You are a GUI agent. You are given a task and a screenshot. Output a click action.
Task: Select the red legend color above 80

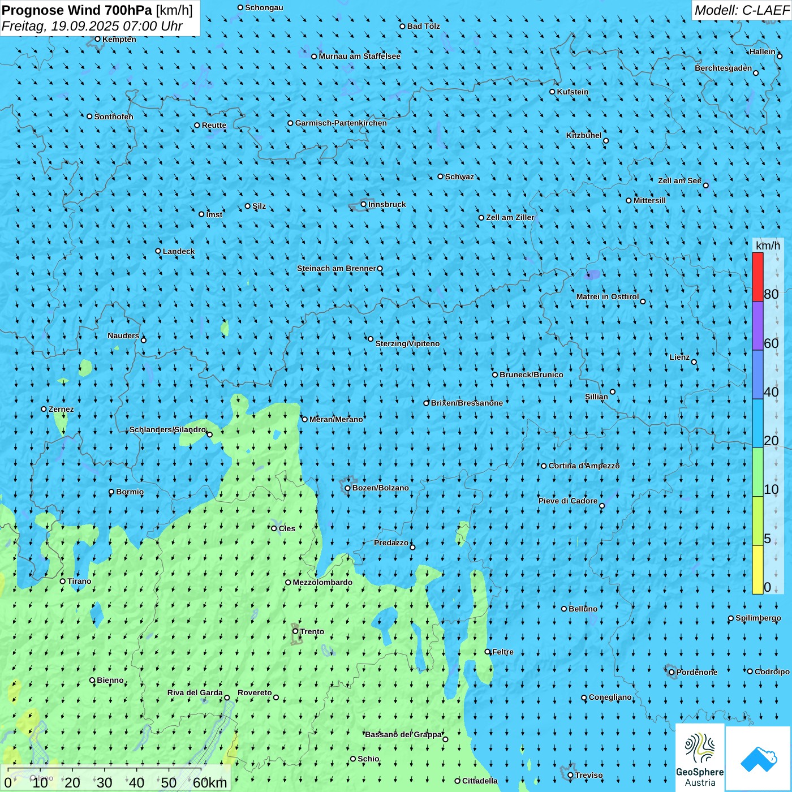pyautogui.click(x=757, y=277)
